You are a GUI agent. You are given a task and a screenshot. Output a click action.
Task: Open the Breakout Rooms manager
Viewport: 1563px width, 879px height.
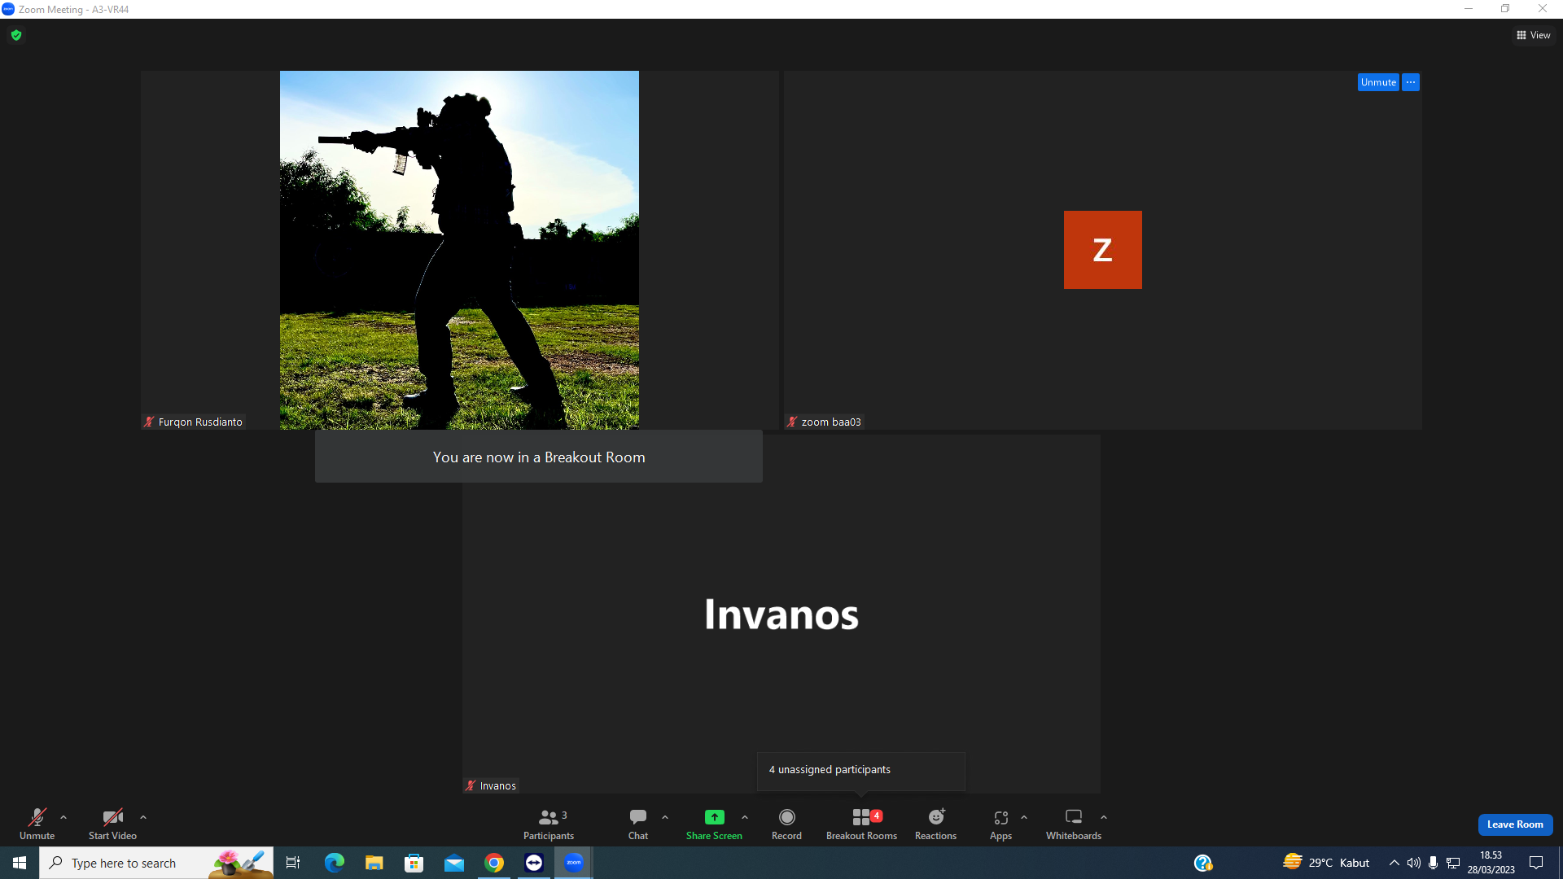pyautogui.click(x=861, y=824)
